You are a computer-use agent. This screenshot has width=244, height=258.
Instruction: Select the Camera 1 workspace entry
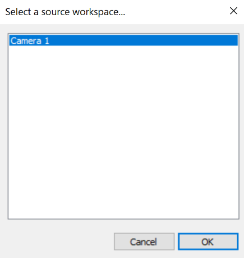coord(123,40)
